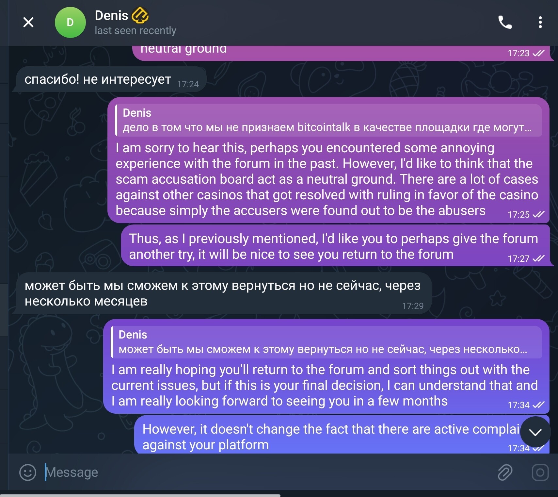Click the premium badge beside Denis's name
558x497 pixels.
tap(140, 15)
